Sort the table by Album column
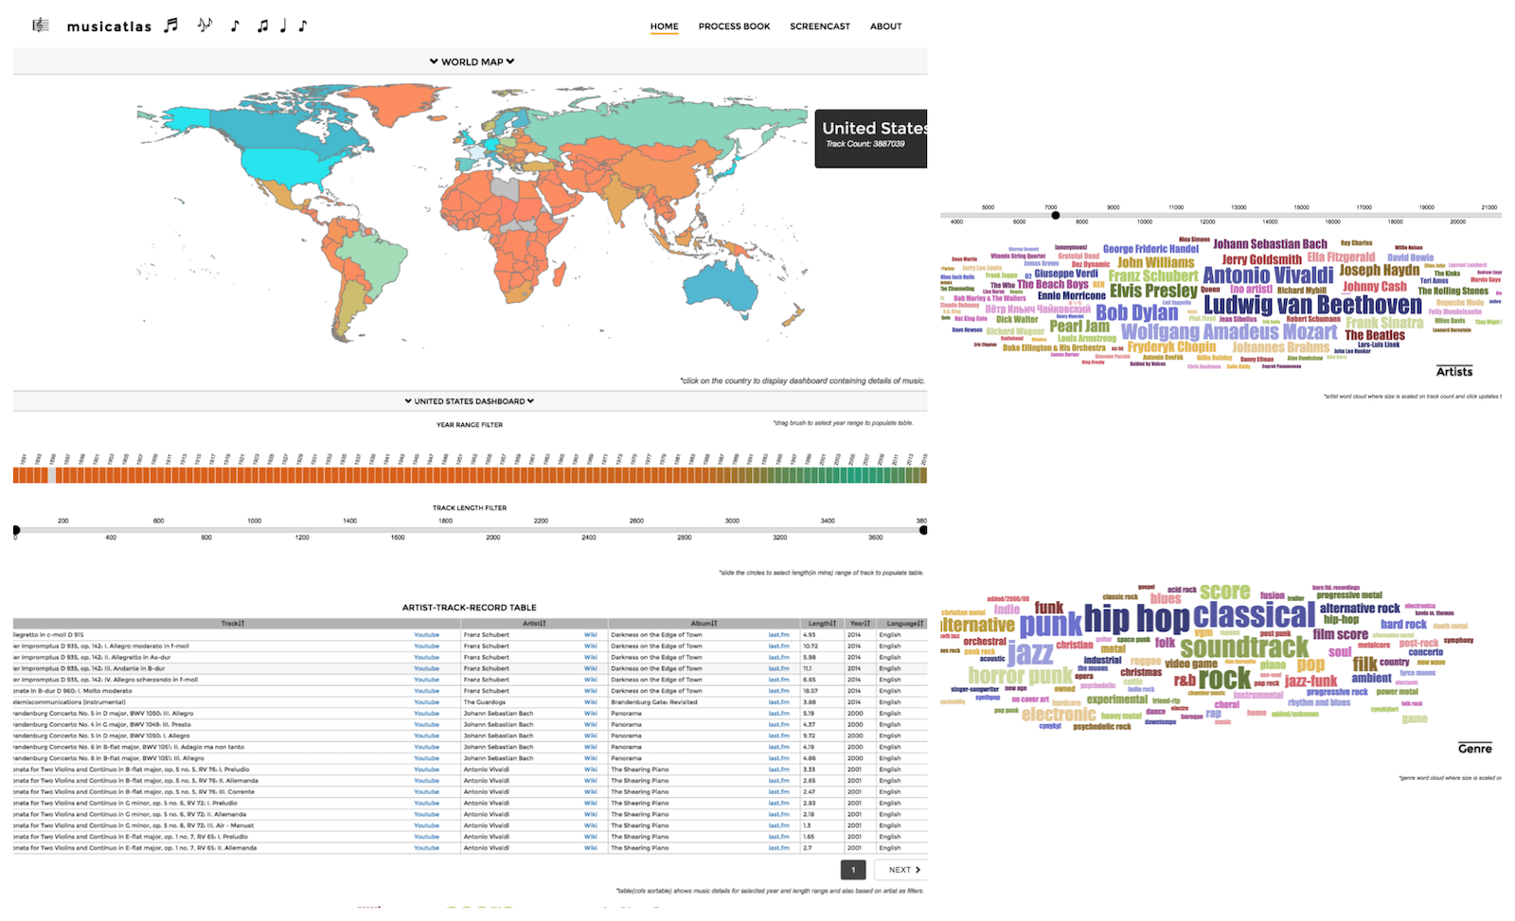 704,624
